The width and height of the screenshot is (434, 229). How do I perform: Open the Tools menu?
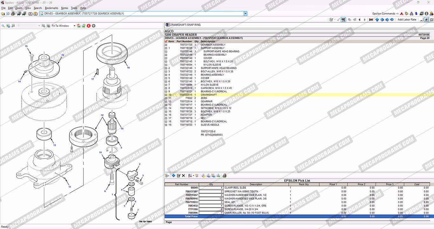[74, 8]
